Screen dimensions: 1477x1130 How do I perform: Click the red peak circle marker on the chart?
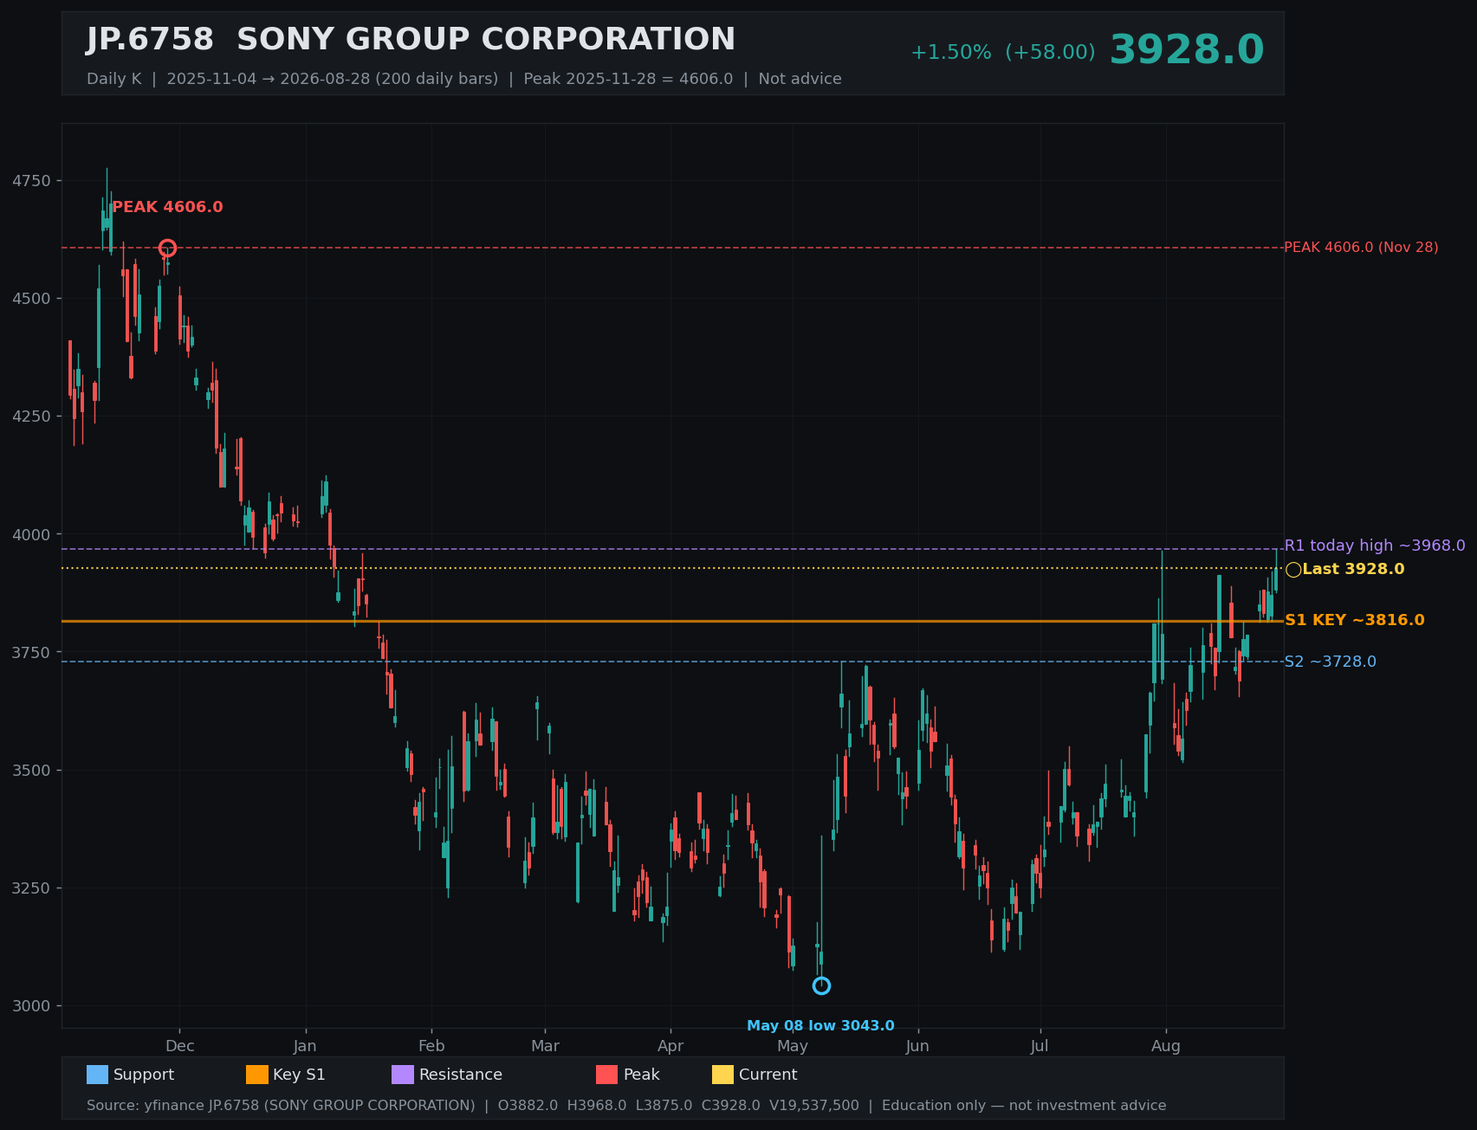point(167,249)
